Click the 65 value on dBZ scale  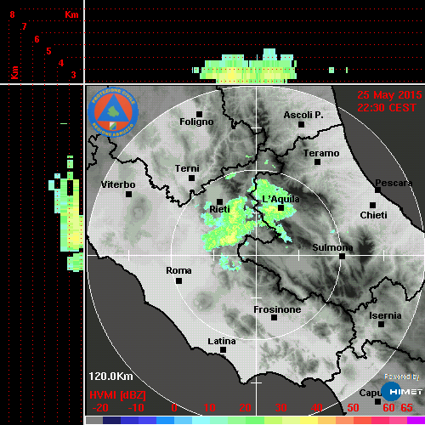click(406, 408)
